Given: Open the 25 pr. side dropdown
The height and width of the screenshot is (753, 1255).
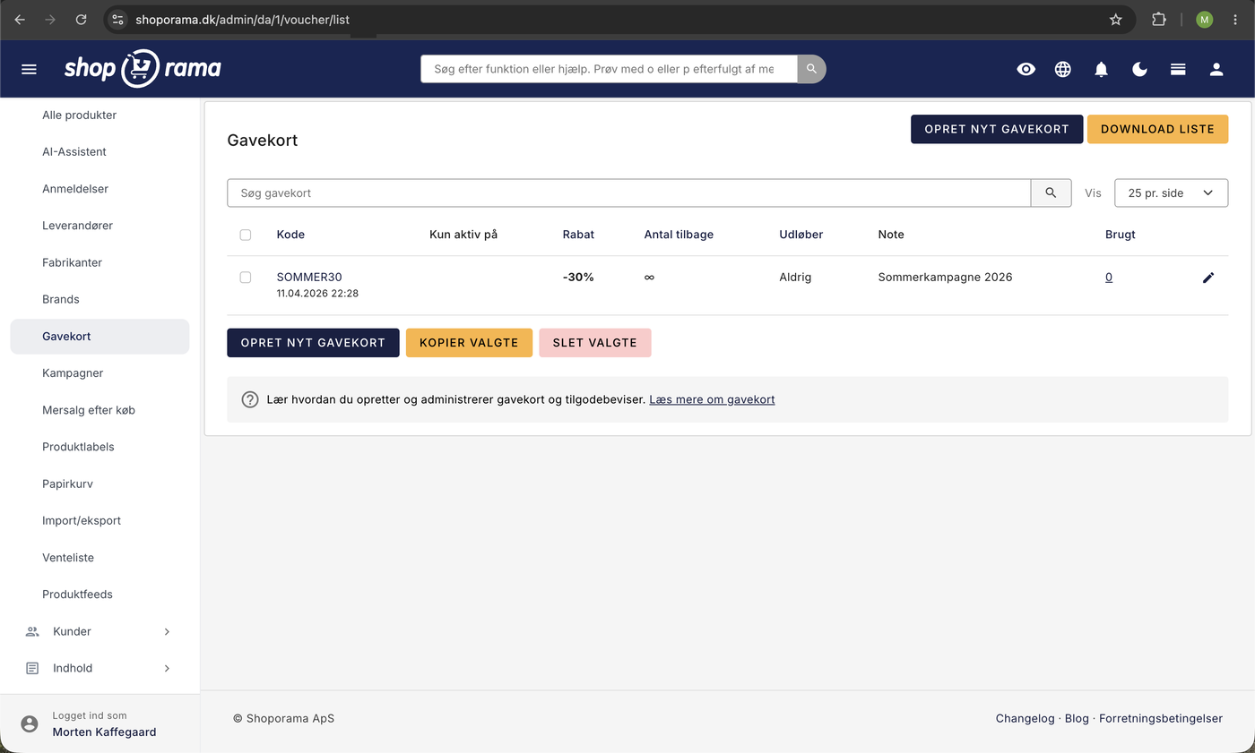Looking at the screenshot, I should coord(1171,193).
